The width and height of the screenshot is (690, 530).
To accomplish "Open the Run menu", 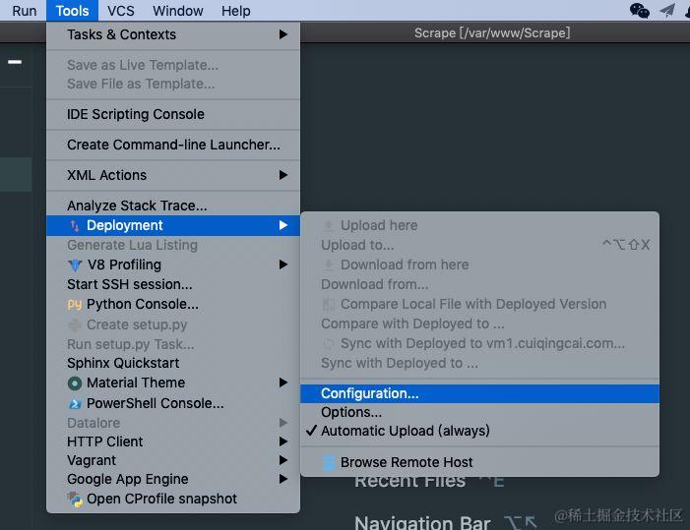I will pyautogui.click(x=25, y=11).
